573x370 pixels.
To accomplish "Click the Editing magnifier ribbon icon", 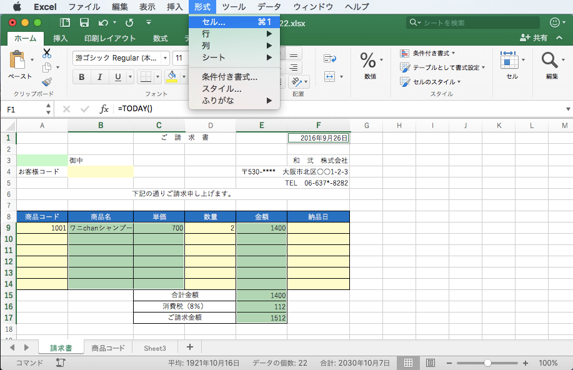I will coord(550,60).
